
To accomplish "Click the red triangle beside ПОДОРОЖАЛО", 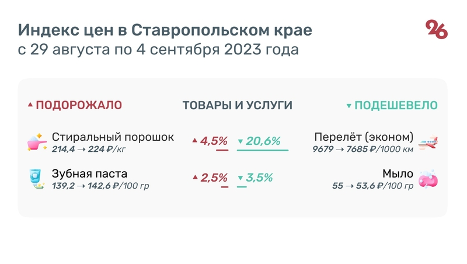I will [x=30, y=106].
